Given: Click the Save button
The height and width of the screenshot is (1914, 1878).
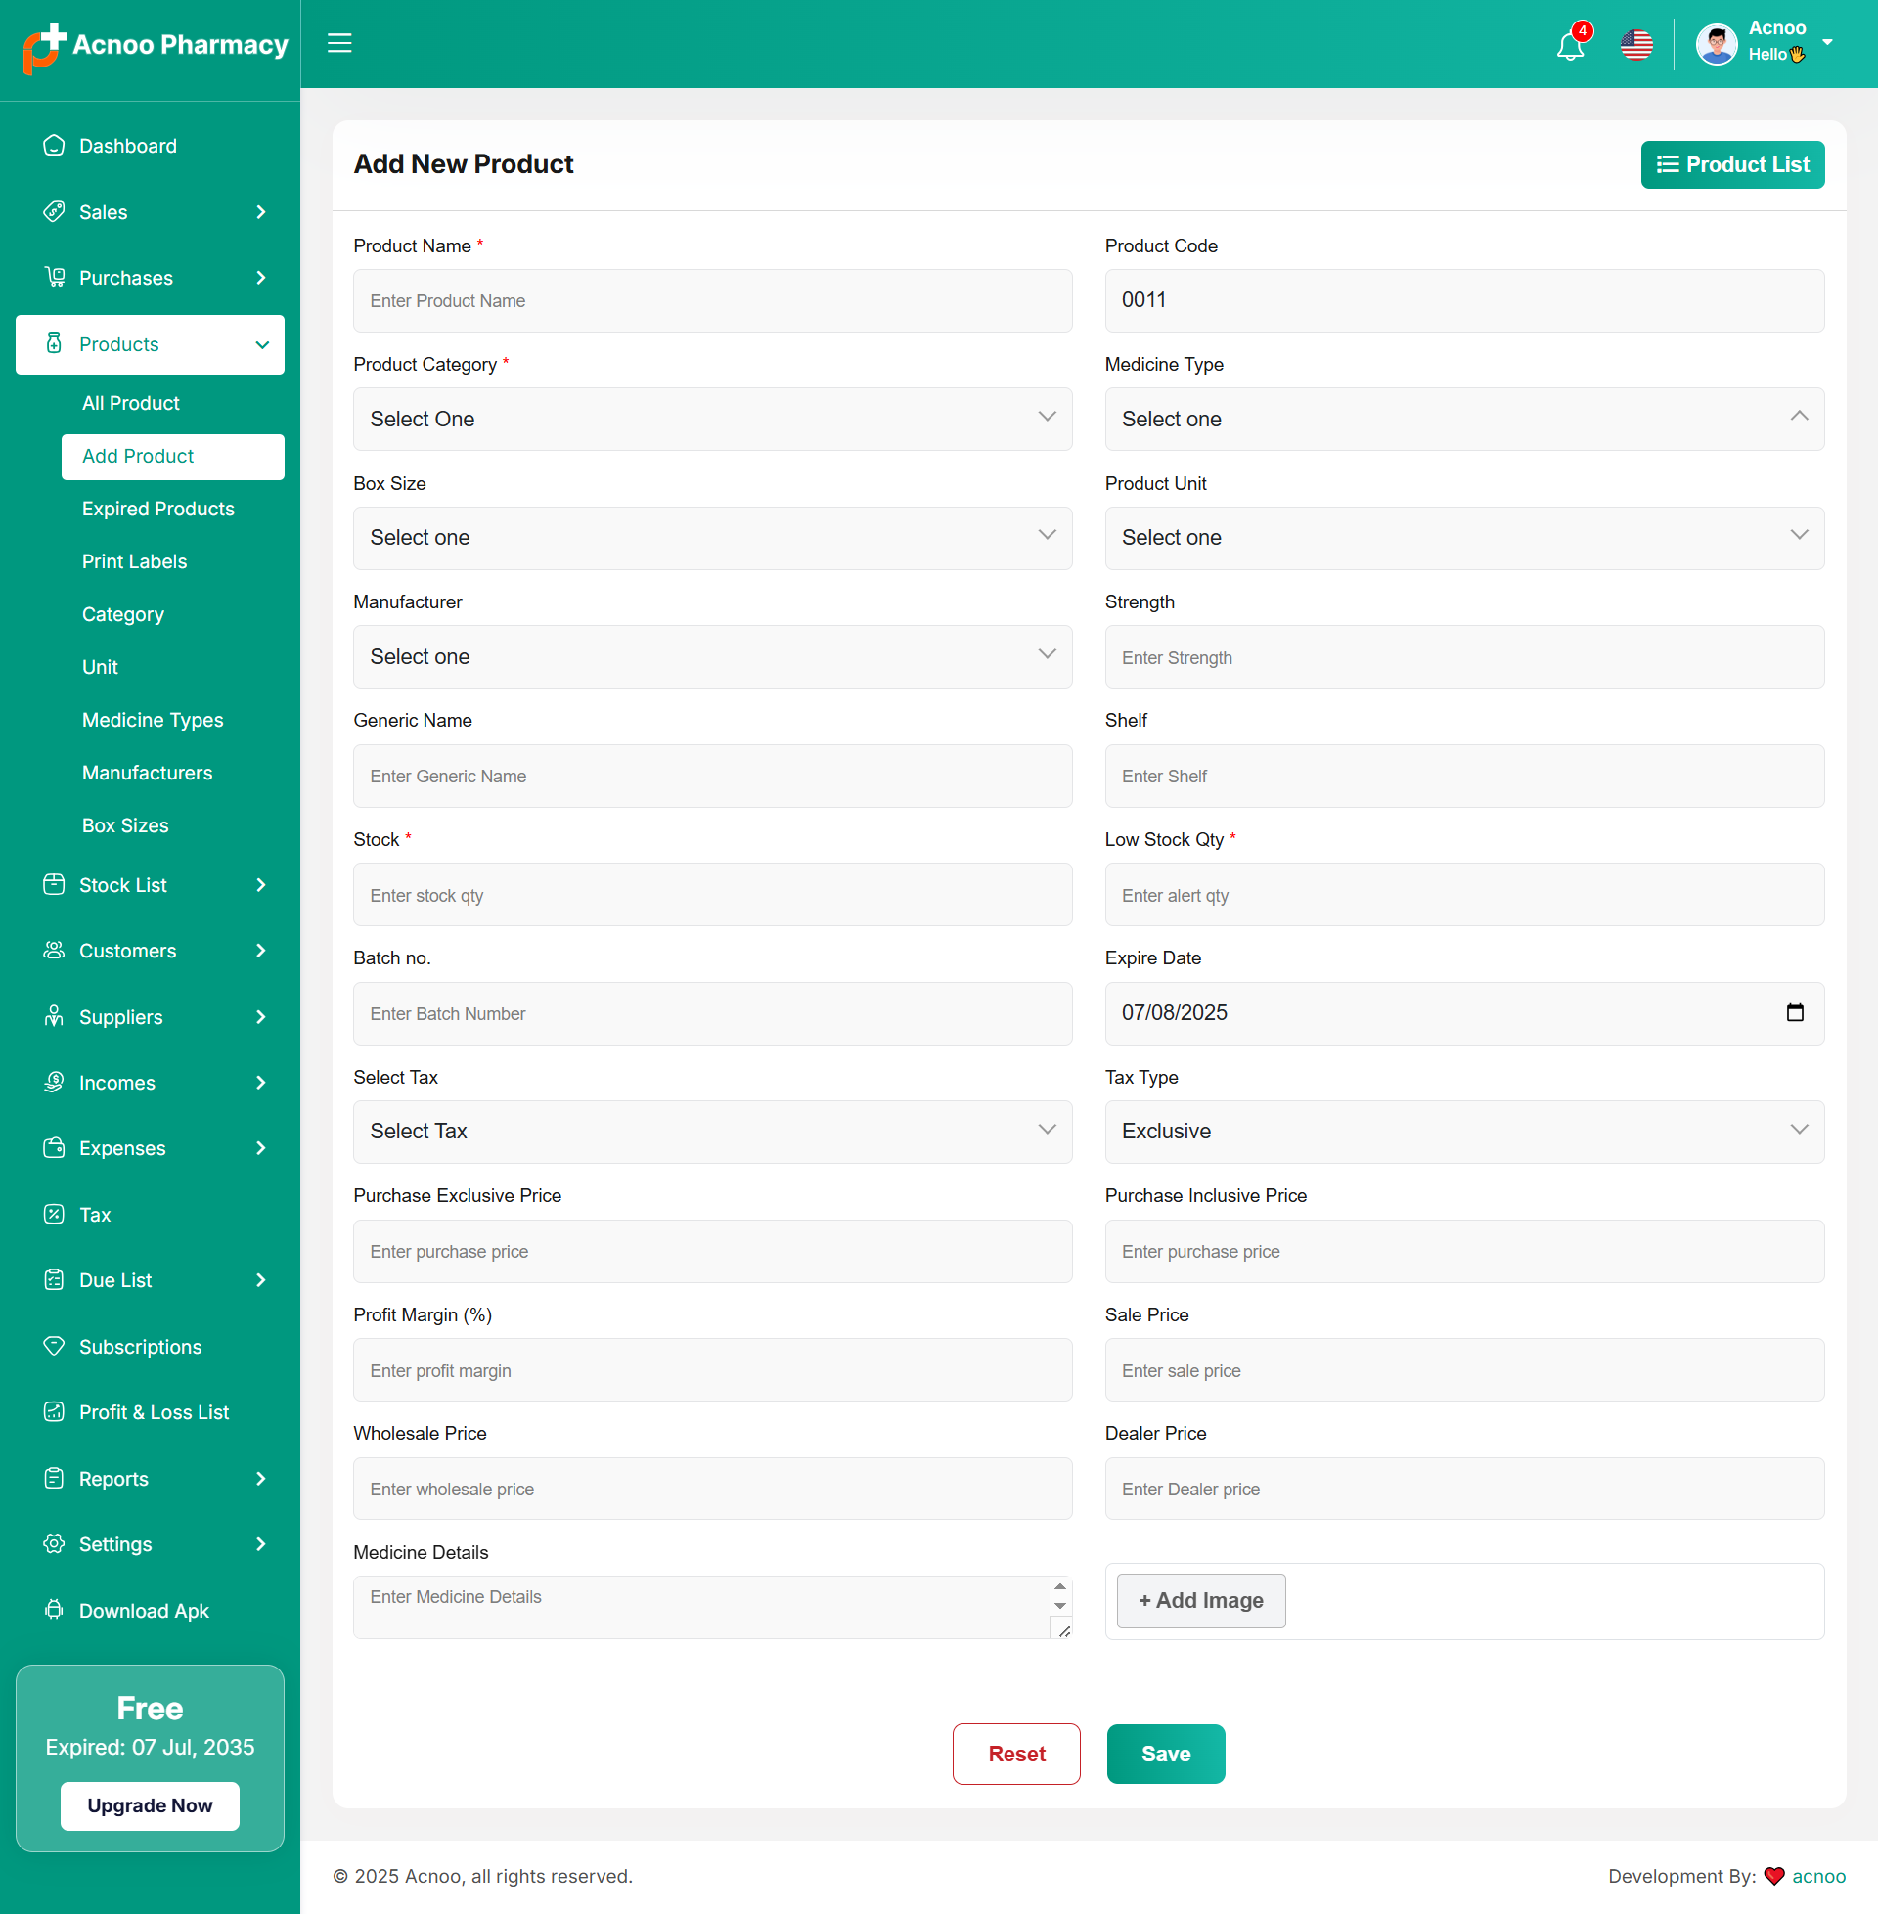Looking at the screenshot, I should (1165, 1754).
